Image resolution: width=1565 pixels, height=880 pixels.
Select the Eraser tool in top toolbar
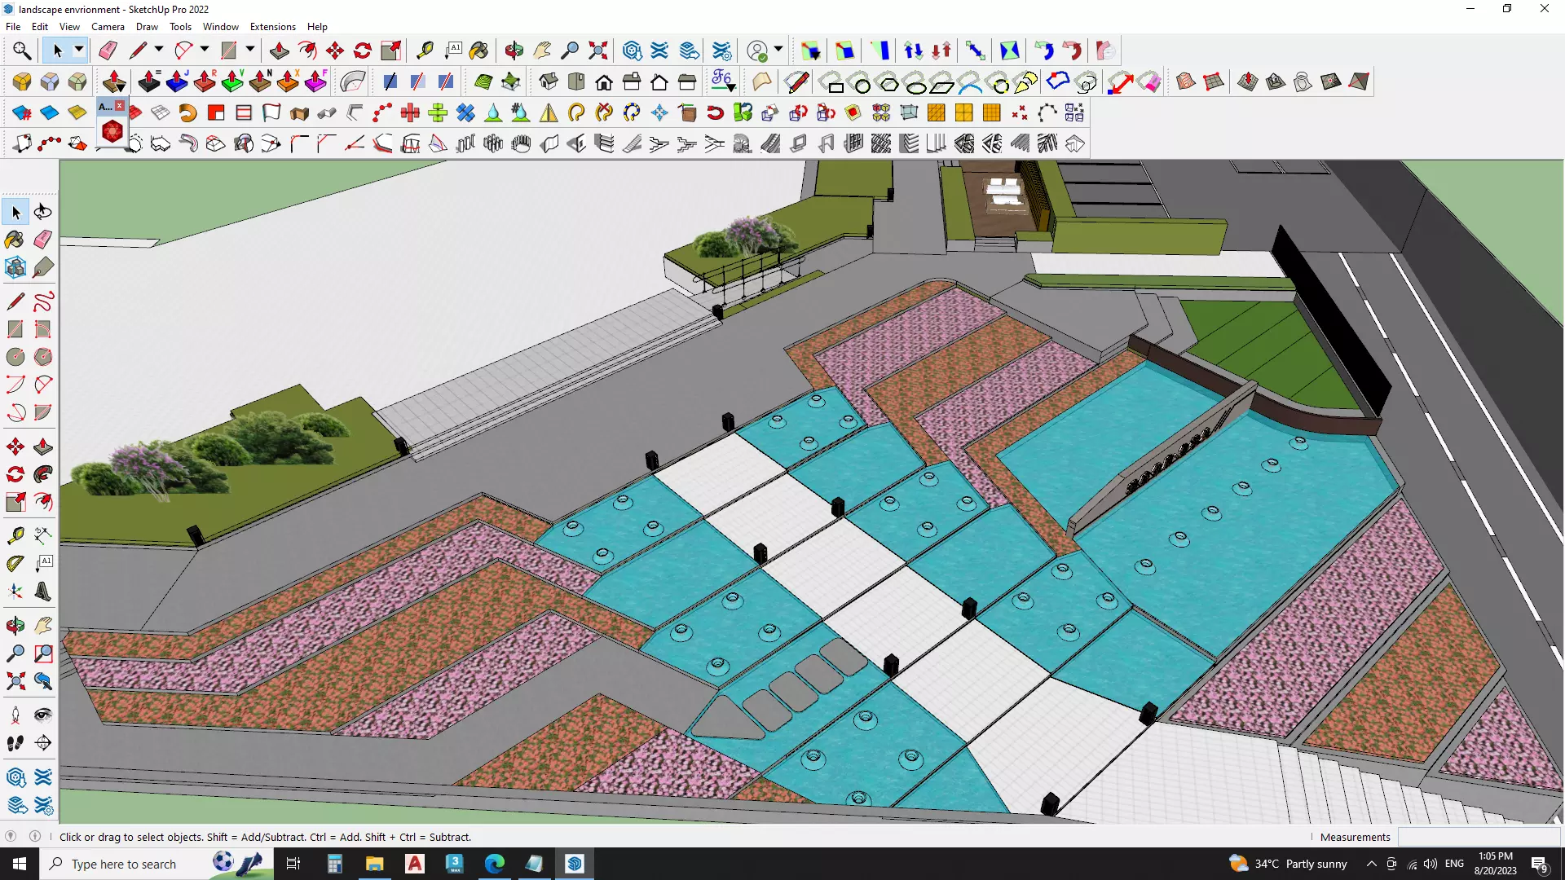coord(108,51)
